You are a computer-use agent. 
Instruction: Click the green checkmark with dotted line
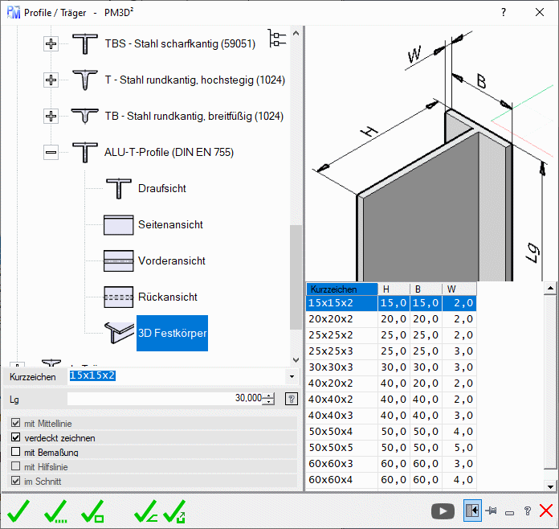55,510
